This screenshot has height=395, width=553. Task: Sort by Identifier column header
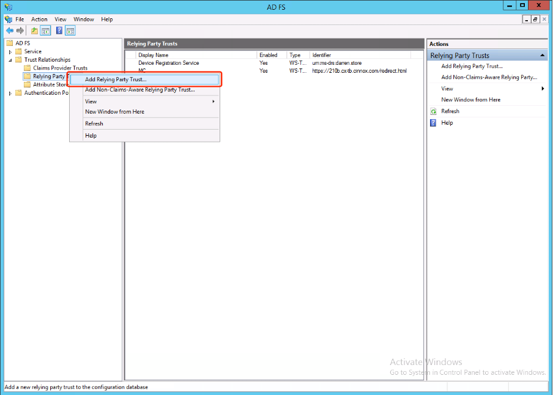click(360, 55)
